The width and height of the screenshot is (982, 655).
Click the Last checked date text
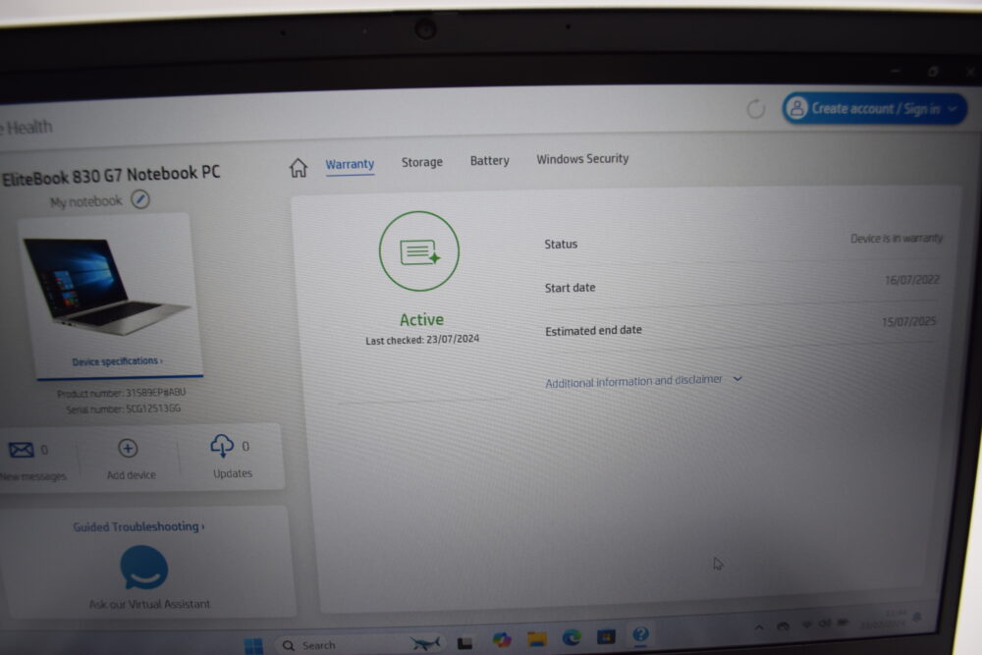(x=422, y=340)
